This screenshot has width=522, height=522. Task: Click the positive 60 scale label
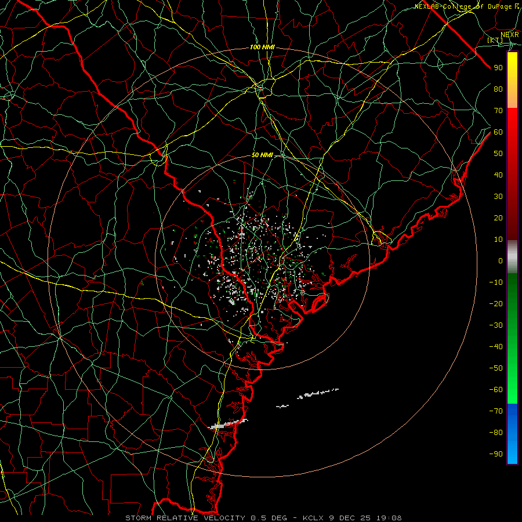[x=498, y=132]
